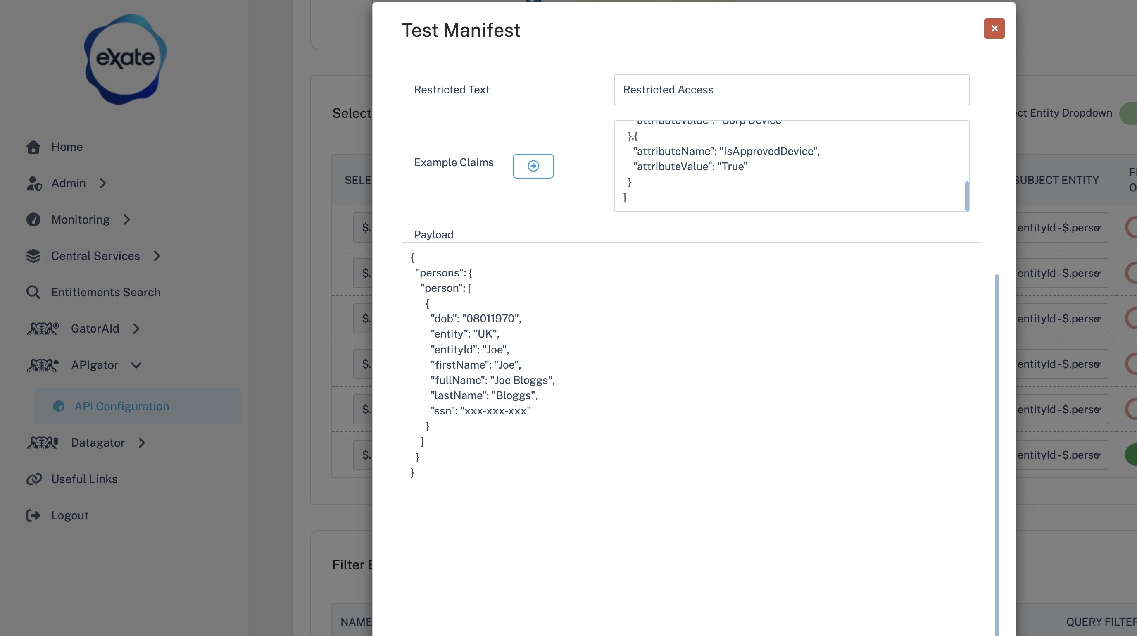Click the APIgator menu label

(x=95, y=365)
